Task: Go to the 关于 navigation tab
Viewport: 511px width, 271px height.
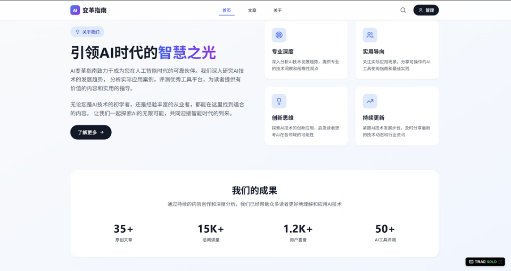Action: (278, 10)
